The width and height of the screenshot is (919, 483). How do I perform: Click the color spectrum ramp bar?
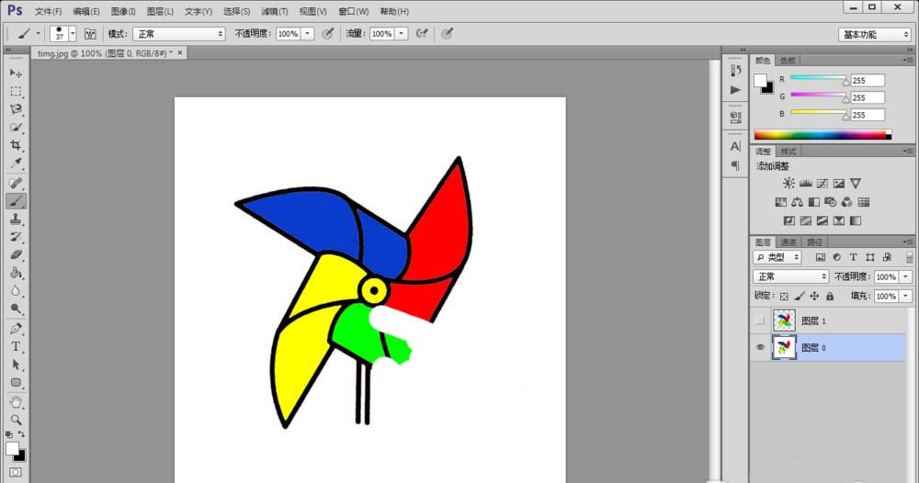coord(821,135)
